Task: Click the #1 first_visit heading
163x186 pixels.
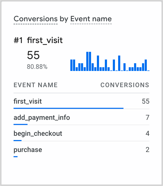Action: pos(38,40)
